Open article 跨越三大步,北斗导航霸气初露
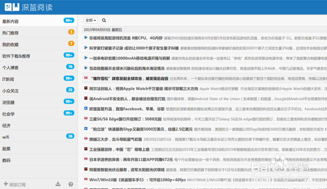The height and width of the screenshot is (189, 327). (115, 139)
